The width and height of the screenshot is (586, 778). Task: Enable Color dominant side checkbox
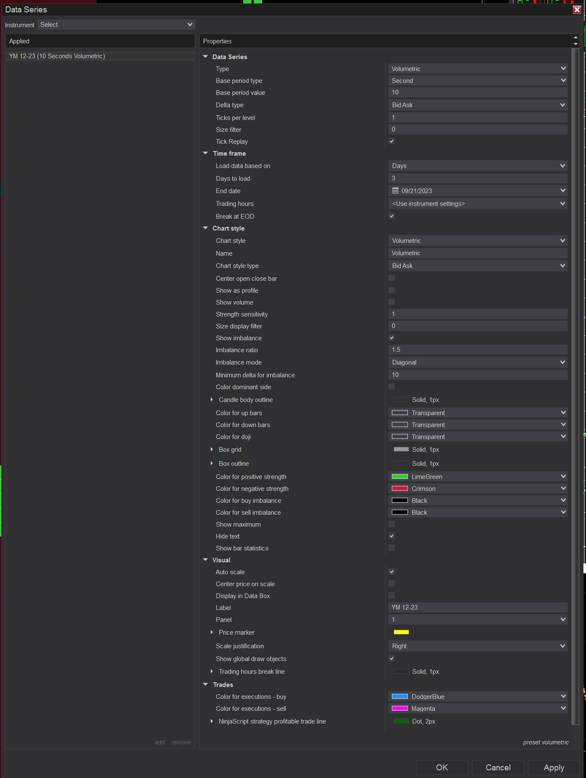click(392, 387)
